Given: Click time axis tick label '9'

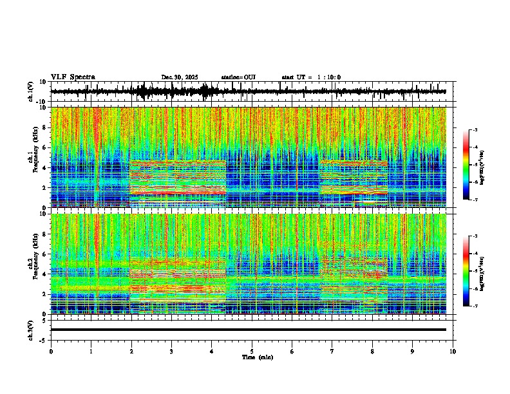Looking at the screenshot, I should pos(412,352).
